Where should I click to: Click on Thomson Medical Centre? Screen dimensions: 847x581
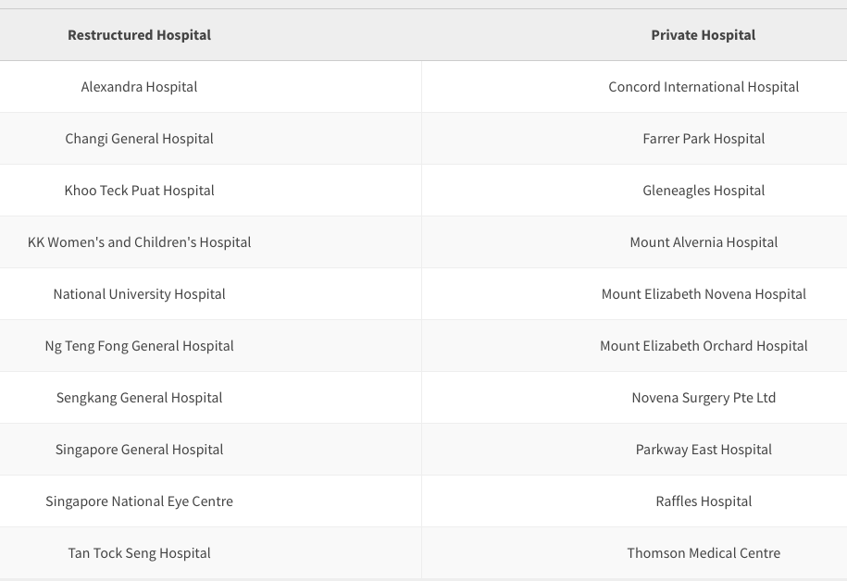point(704,553)
